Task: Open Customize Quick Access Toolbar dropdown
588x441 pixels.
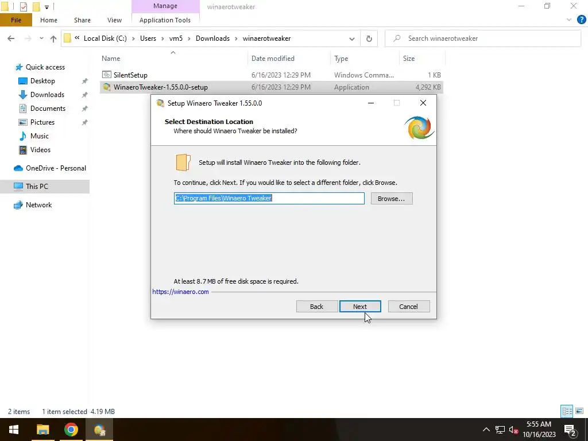Action: coord(47,7)
